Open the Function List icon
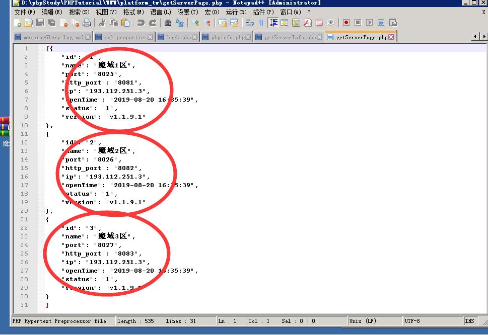Screen dimensions: 488x335 coord(308,23)
